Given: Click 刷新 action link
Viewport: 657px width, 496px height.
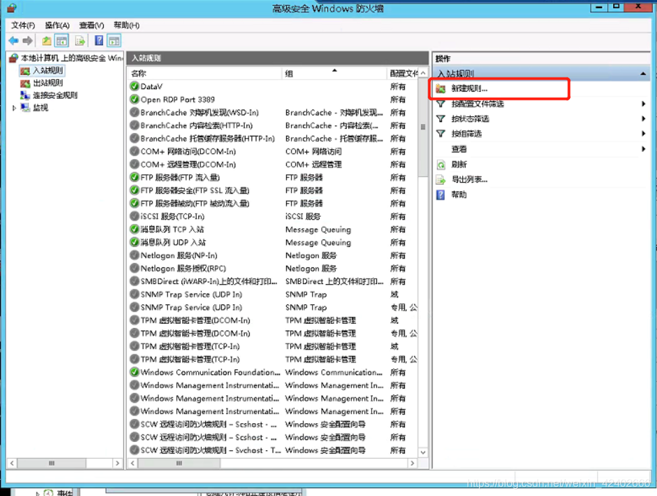Looking at the screenshot, I should 459,165.
